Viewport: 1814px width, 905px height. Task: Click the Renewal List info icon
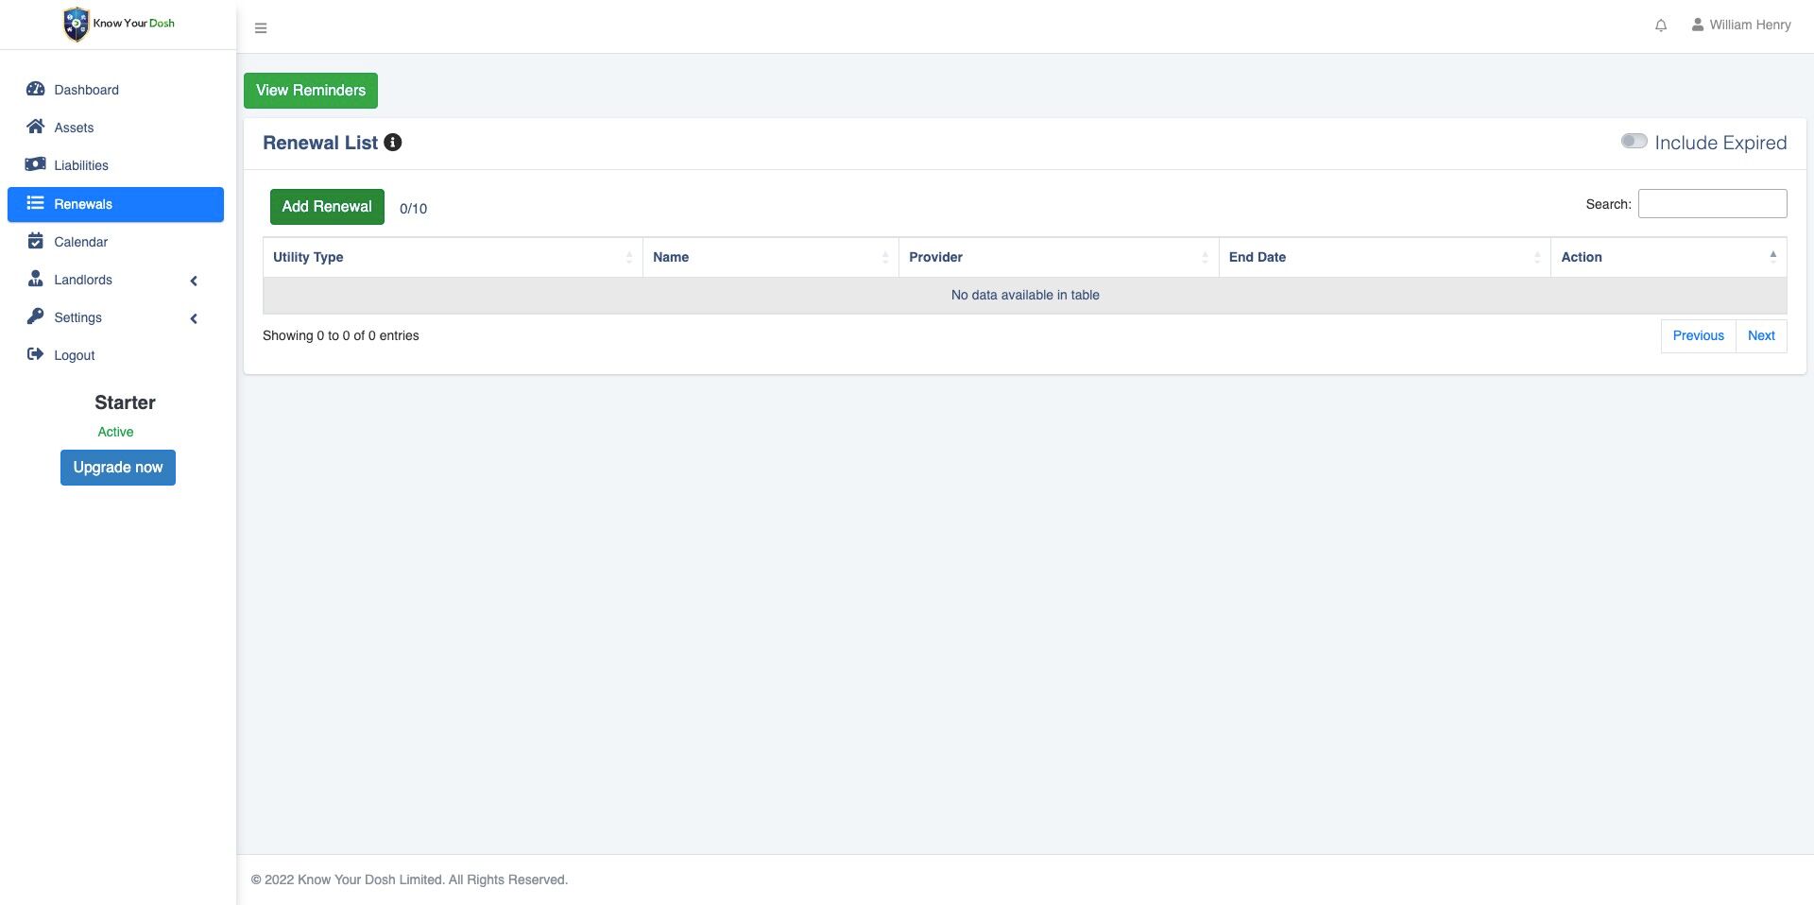[x=393, y=143]
